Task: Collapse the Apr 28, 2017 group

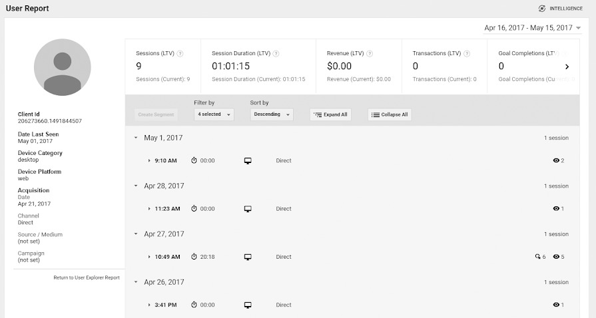Action: click(136, 186)
